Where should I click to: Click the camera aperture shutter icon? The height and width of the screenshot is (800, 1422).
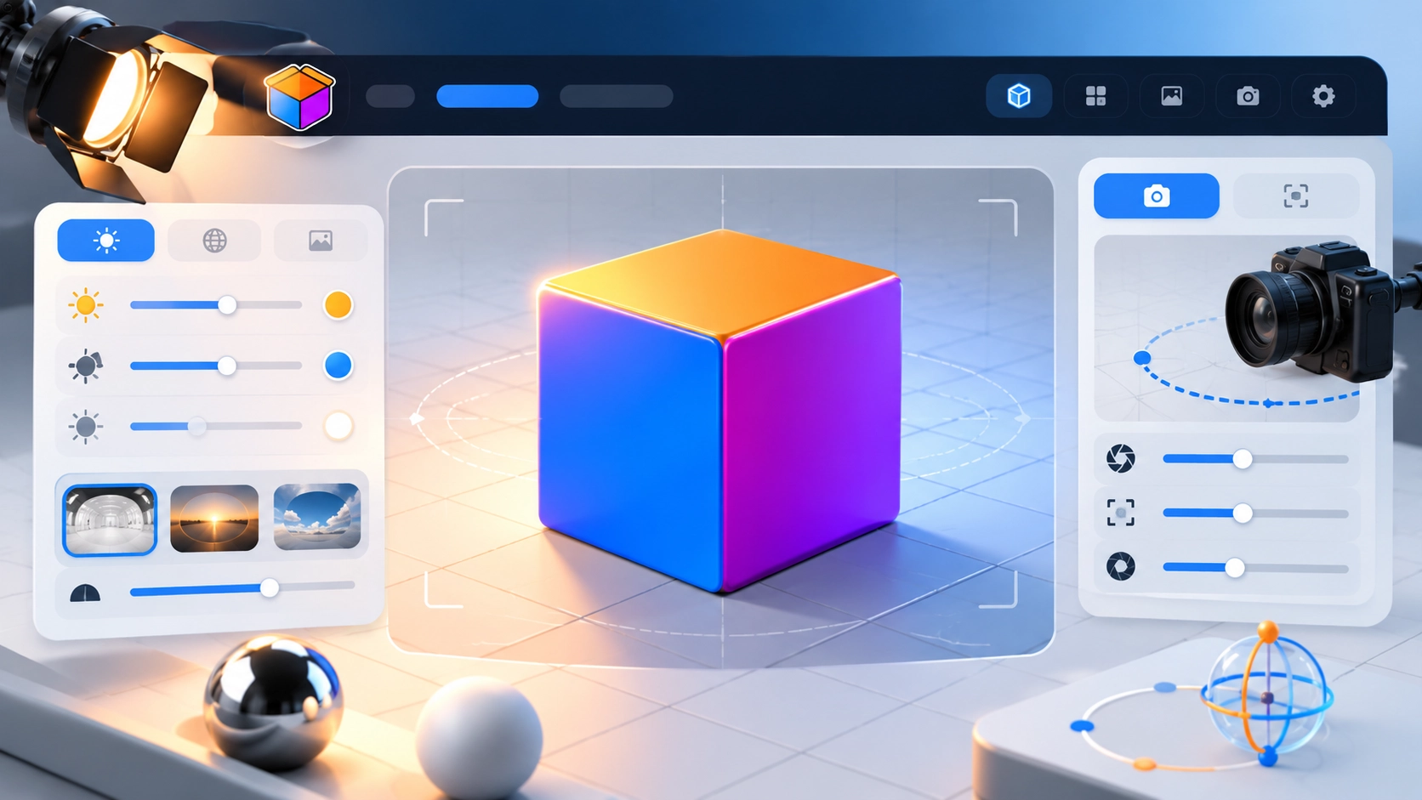[x=1121, y=458]
